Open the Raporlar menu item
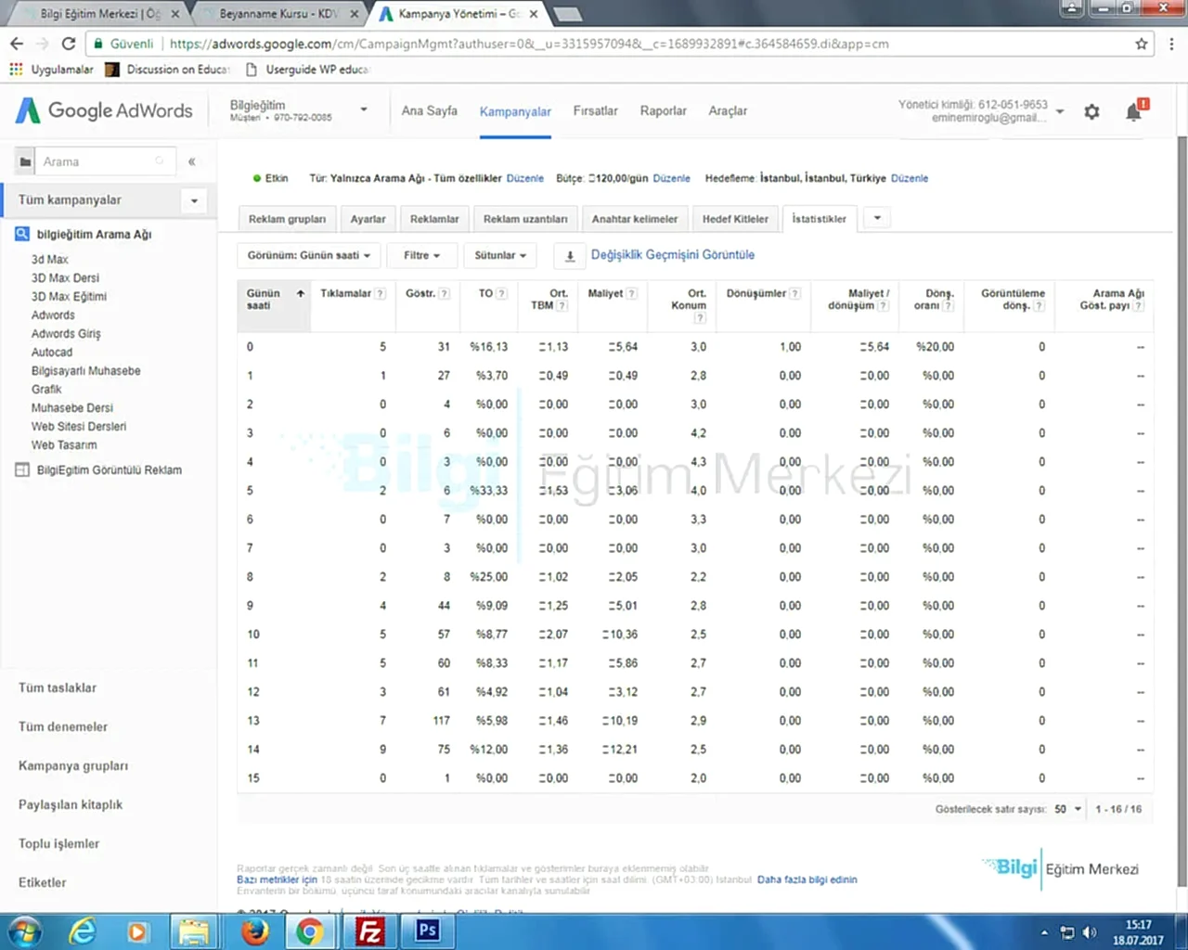This screenshot has height=950, width=1188. tap(663, 110)
